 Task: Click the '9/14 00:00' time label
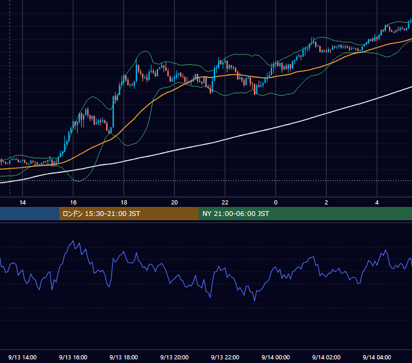coord(276,357)
